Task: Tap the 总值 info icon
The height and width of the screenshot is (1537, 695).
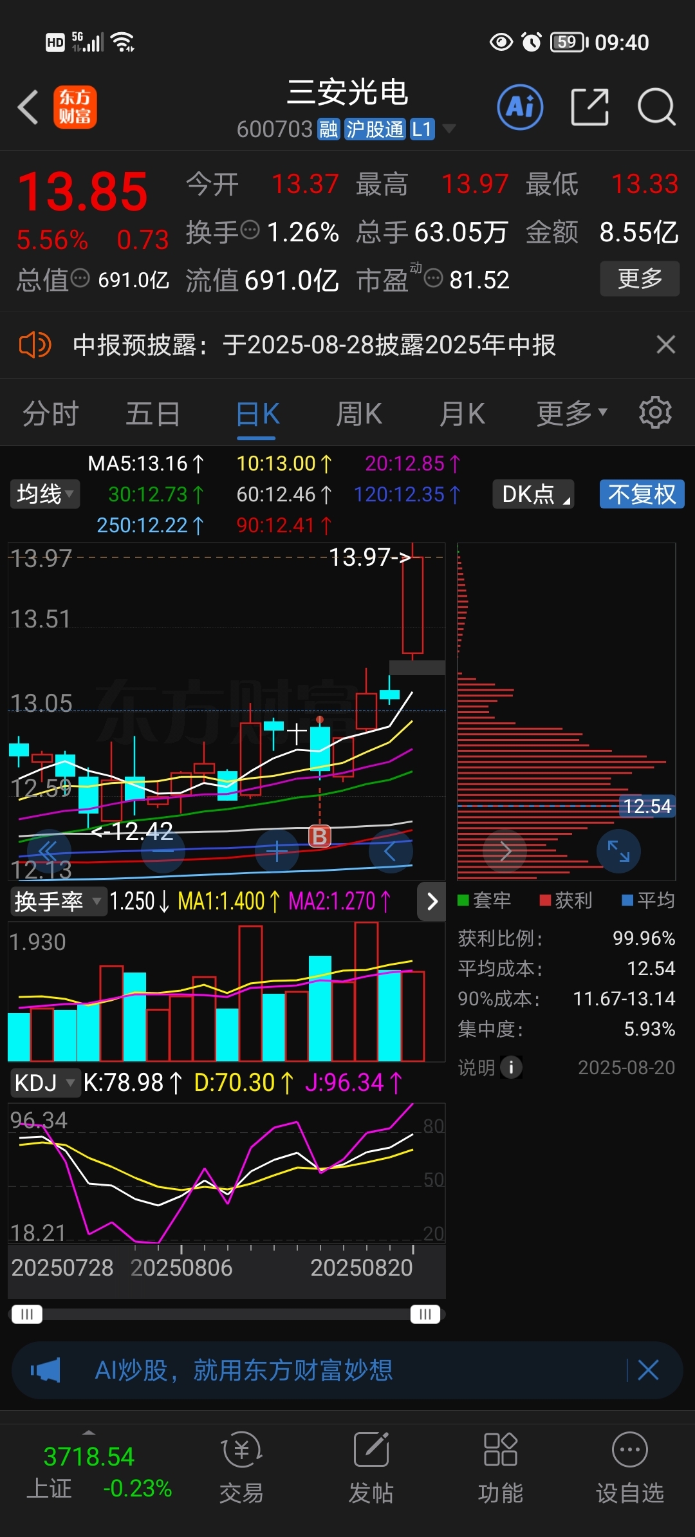Action: coord(80,278)
